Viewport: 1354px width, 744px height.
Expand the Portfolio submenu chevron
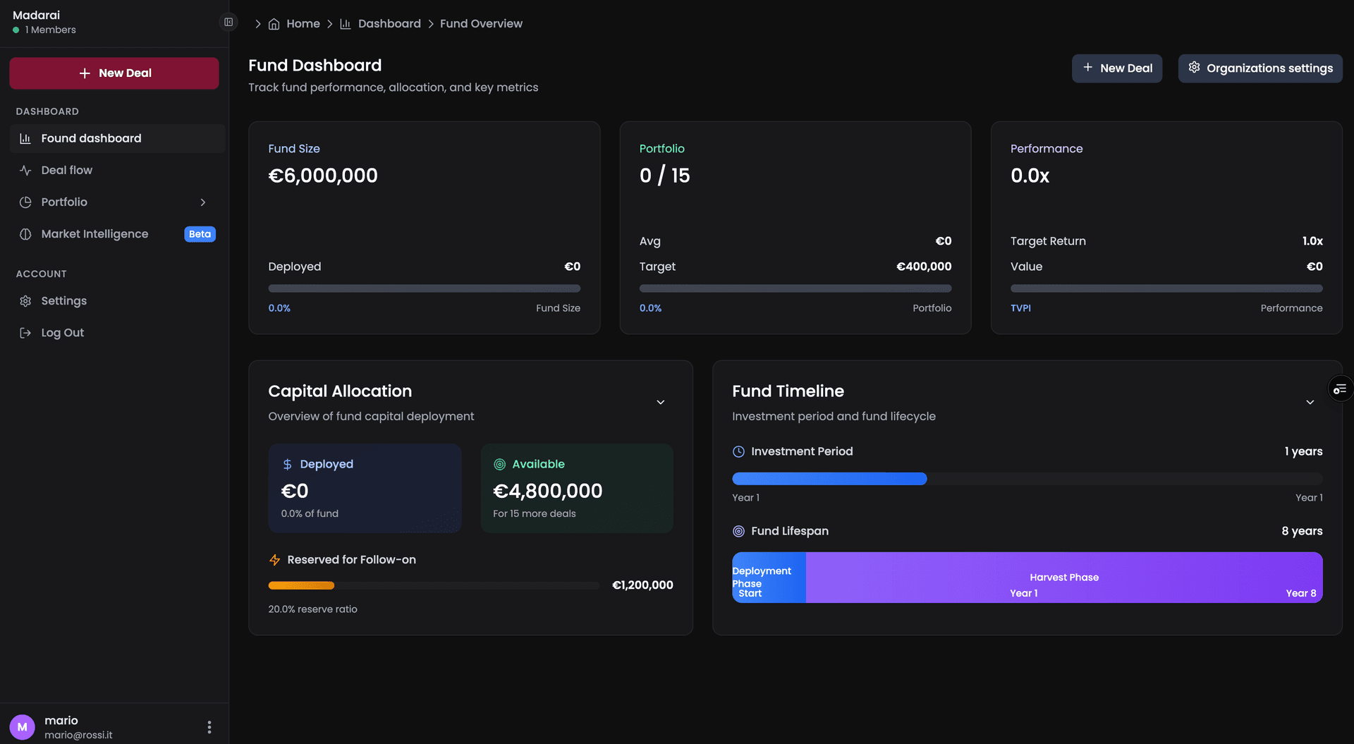pyautogui.click(x=203, y=202)
